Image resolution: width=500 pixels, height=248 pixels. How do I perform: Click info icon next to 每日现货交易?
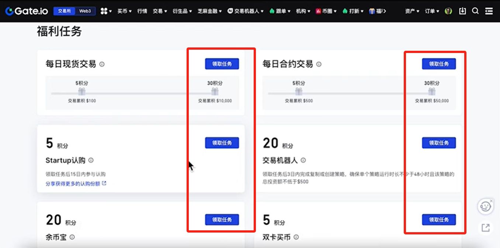102,64
